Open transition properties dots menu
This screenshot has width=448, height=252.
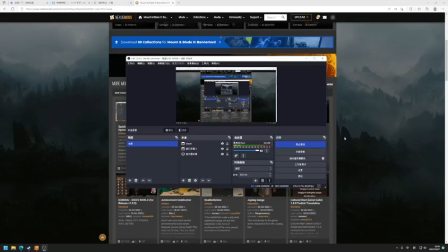pos(269,180)
